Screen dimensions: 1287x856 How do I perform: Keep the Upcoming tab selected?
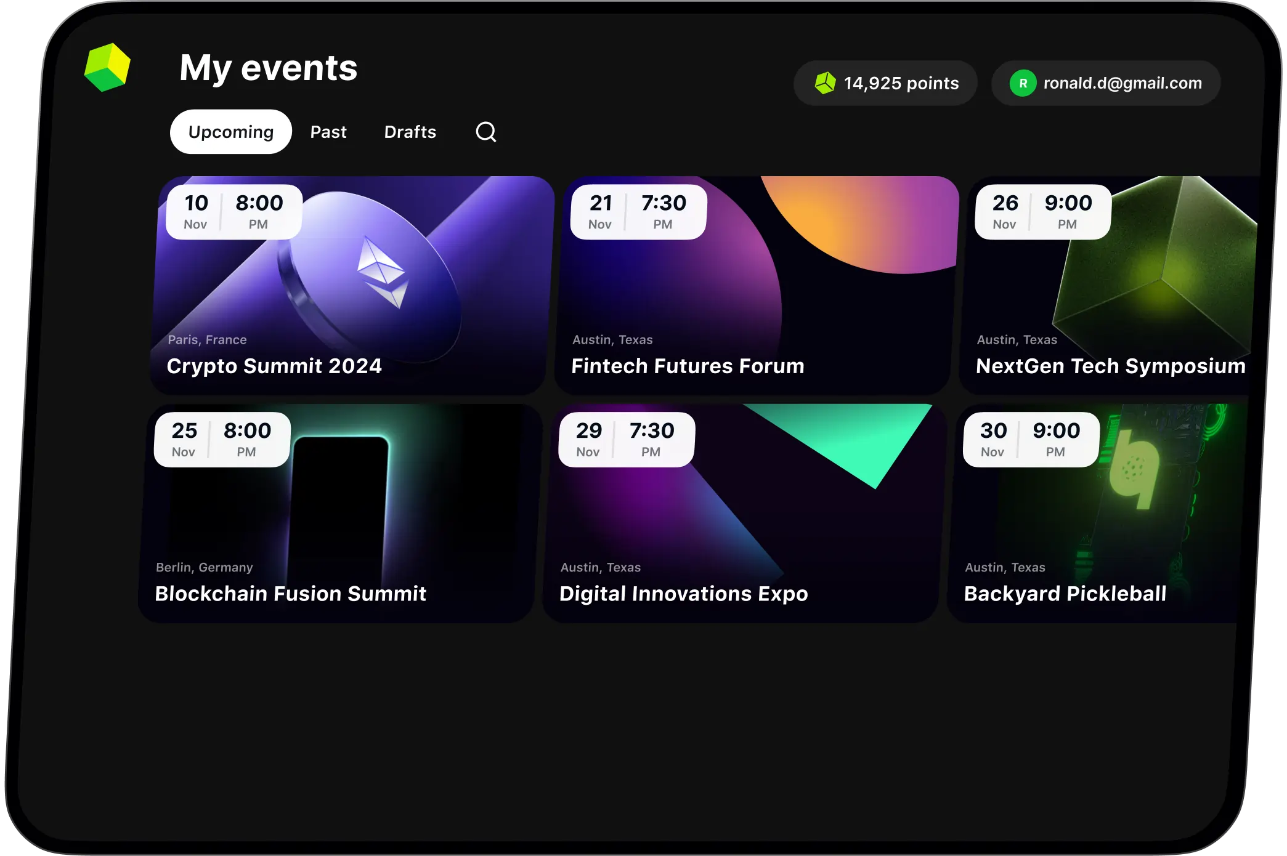pyautogui.click(x=230, y=131)
